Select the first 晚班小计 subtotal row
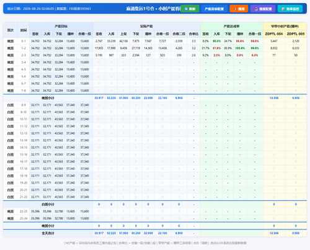This screenshot has height=250, width=310. click(x=155, y=98)
